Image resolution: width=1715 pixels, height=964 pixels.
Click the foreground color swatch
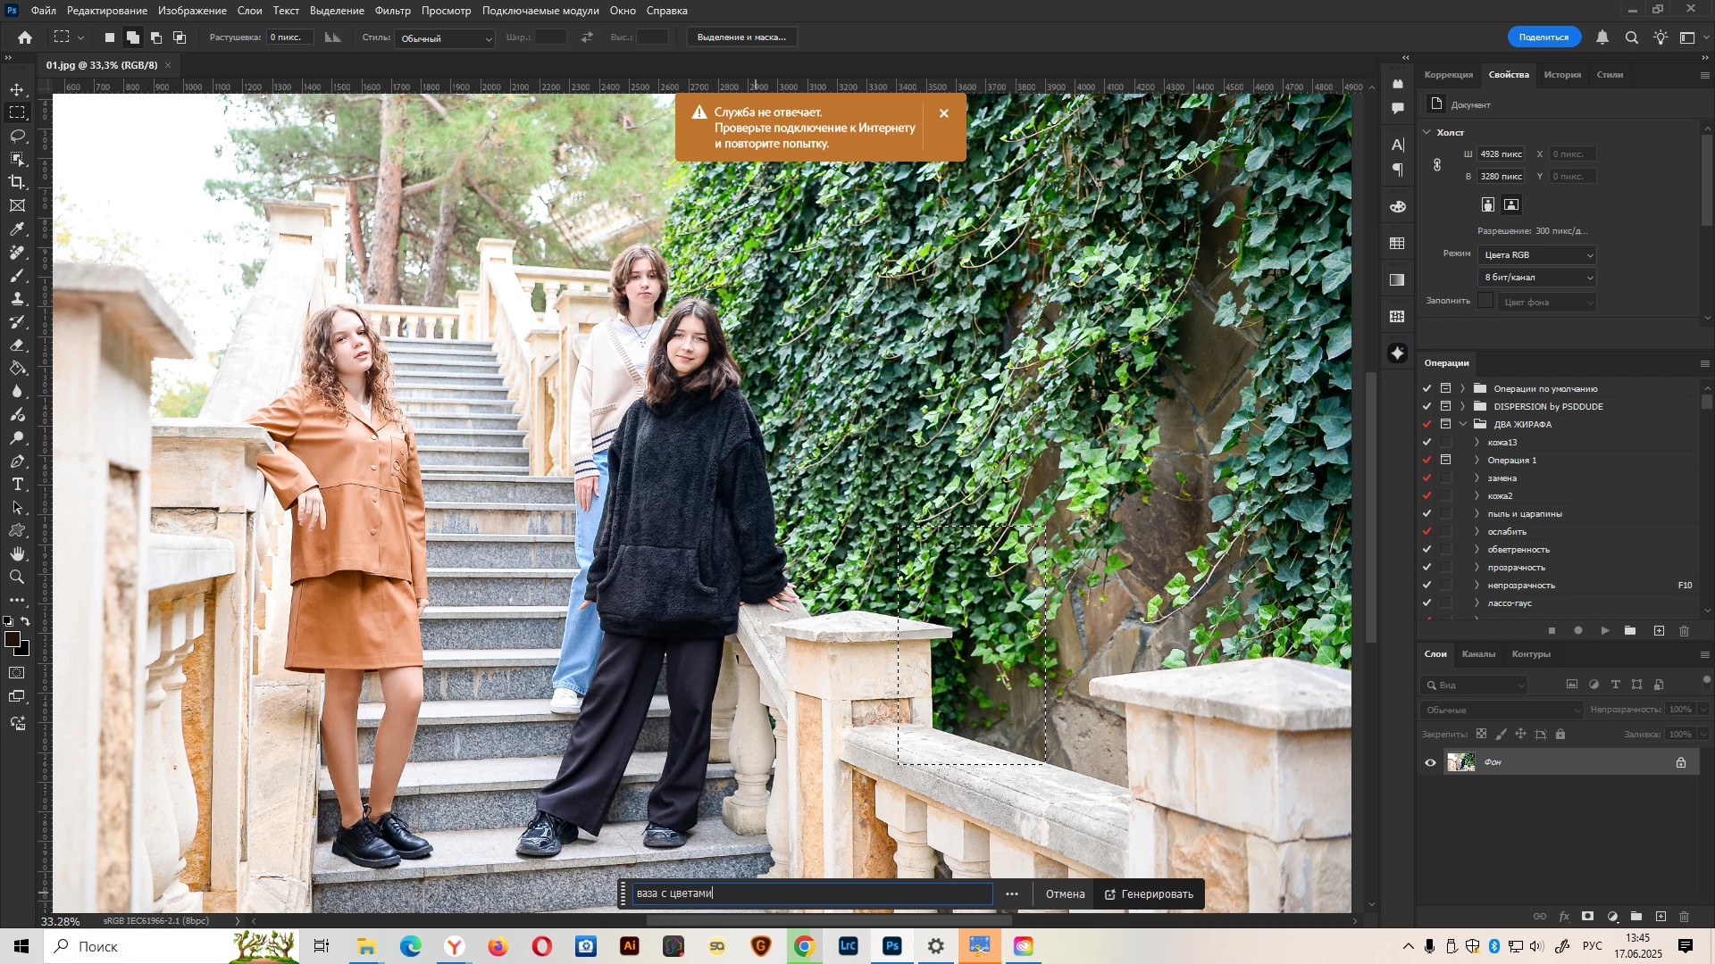13,640
